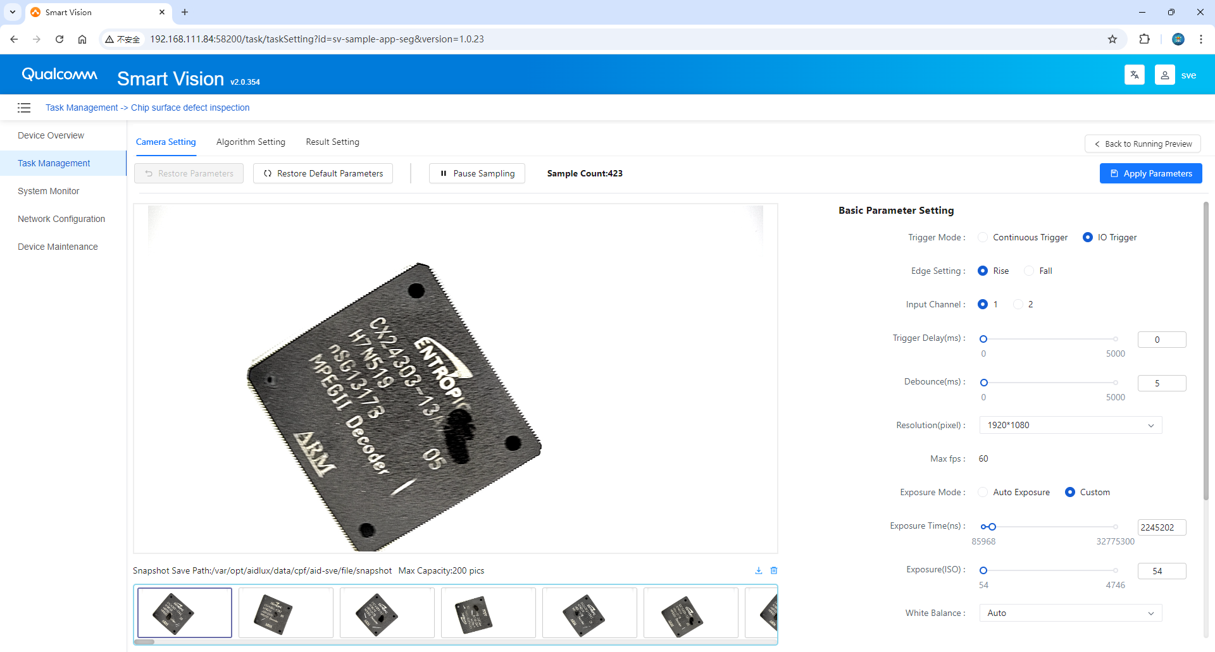Open Chrome profile avatar
Screen dimensions: 1215x652
1178,39
